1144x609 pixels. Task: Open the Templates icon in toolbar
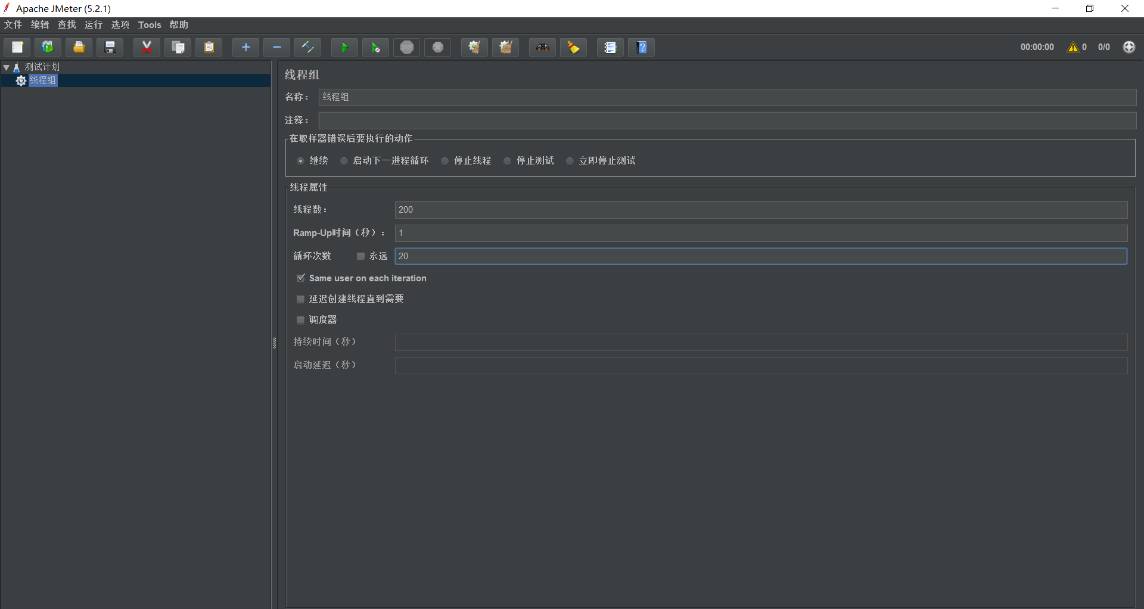pyautogui.click(x=48, y=47)
